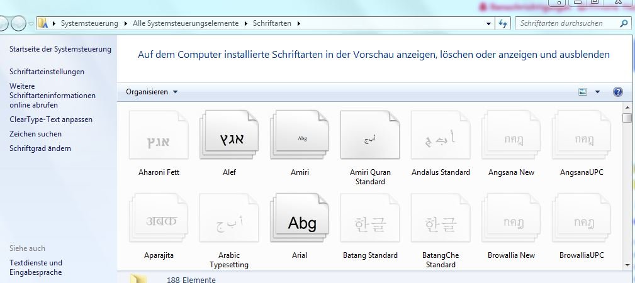
Task: Click Alle Systemsteuerungselemente breadcrumb
Action: pyautogui.click(x=186, y=23)
